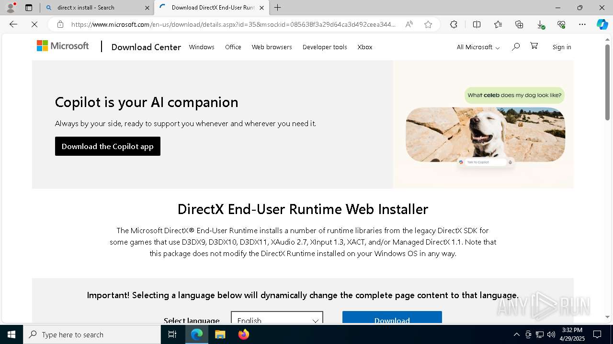Launch Firefox from the taskbar

244,334
